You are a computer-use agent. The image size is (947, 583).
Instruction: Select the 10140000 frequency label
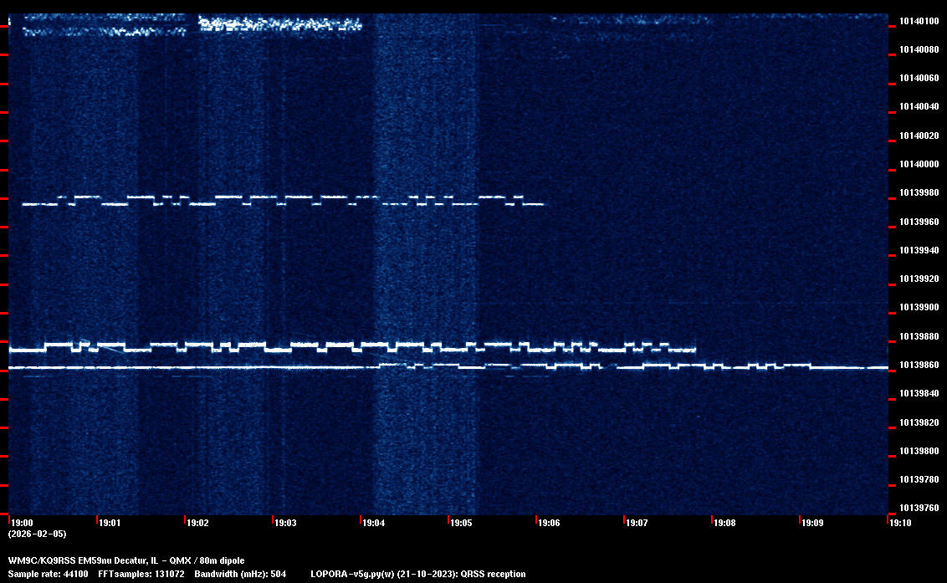coord(919,164)
